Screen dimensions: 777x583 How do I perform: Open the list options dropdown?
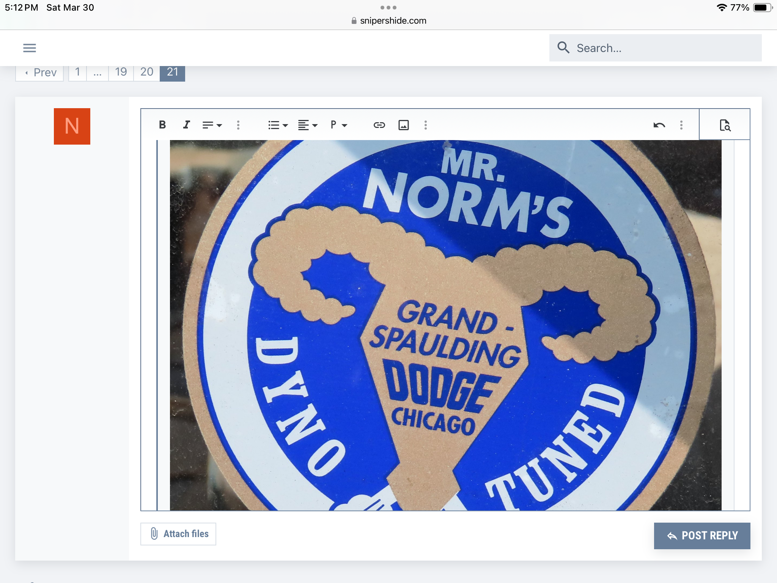click(x=278, y=125)
